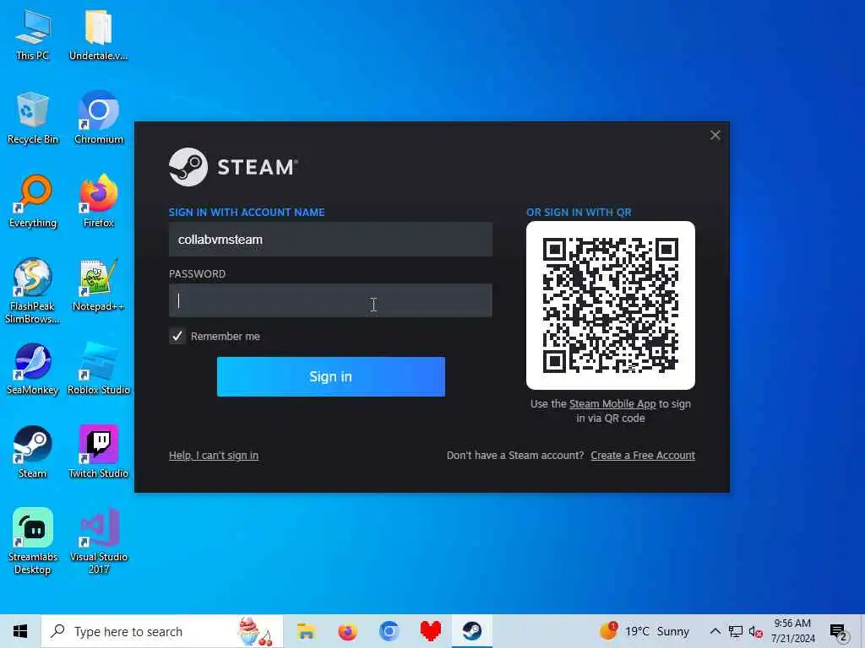Show hidden system tray icons
Viewport: 865px width, 648px height.
click(715, 631)
